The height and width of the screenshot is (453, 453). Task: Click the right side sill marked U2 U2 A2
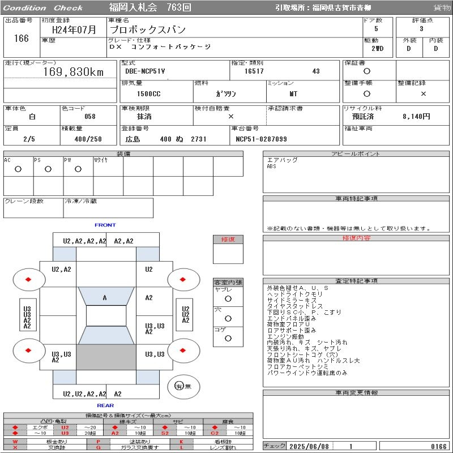tap(185, 314)
